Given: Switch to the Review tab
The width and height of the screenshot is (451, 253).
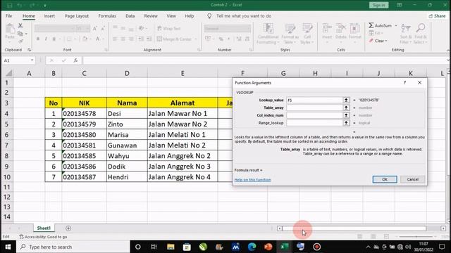Looking at the screenshot, I should tap(151, 16).
